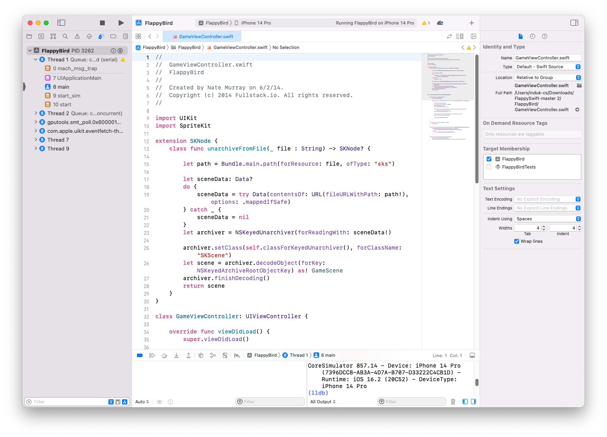Viewport: 607px width, 437px height.
Task: Click the Tab width stepper
Action: (x=544, y=228)
